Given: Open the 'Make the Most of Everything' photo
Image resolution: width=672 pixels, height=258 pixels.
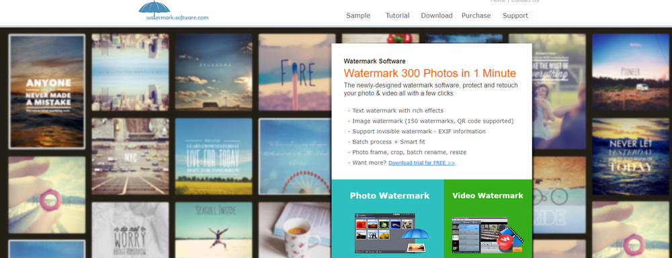Looking at the screenshot, I should [559, 91].
